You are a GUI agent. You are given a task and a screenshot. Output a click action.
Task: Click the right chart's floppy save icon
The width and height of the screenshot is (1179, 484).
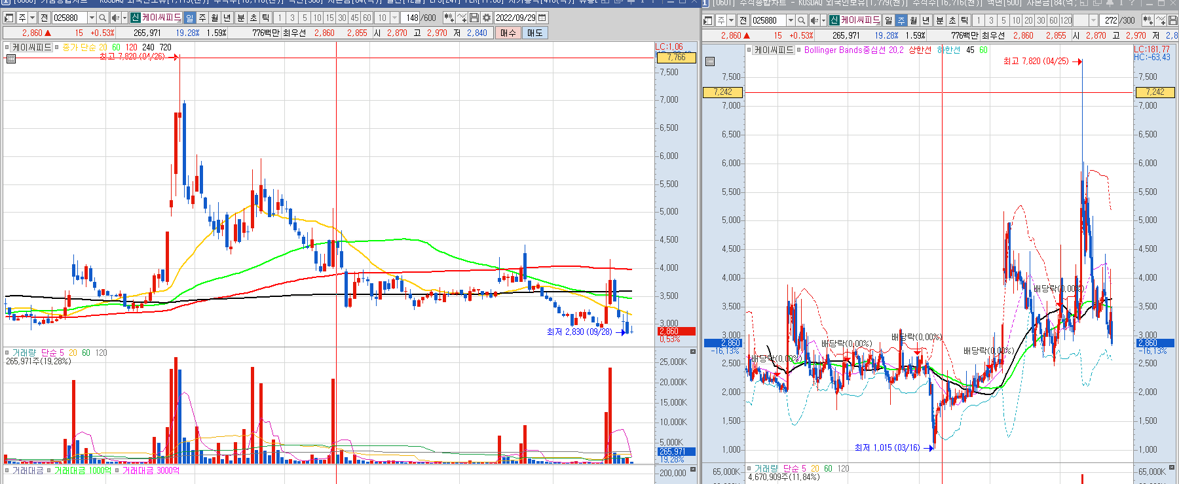coord(1173,20)
